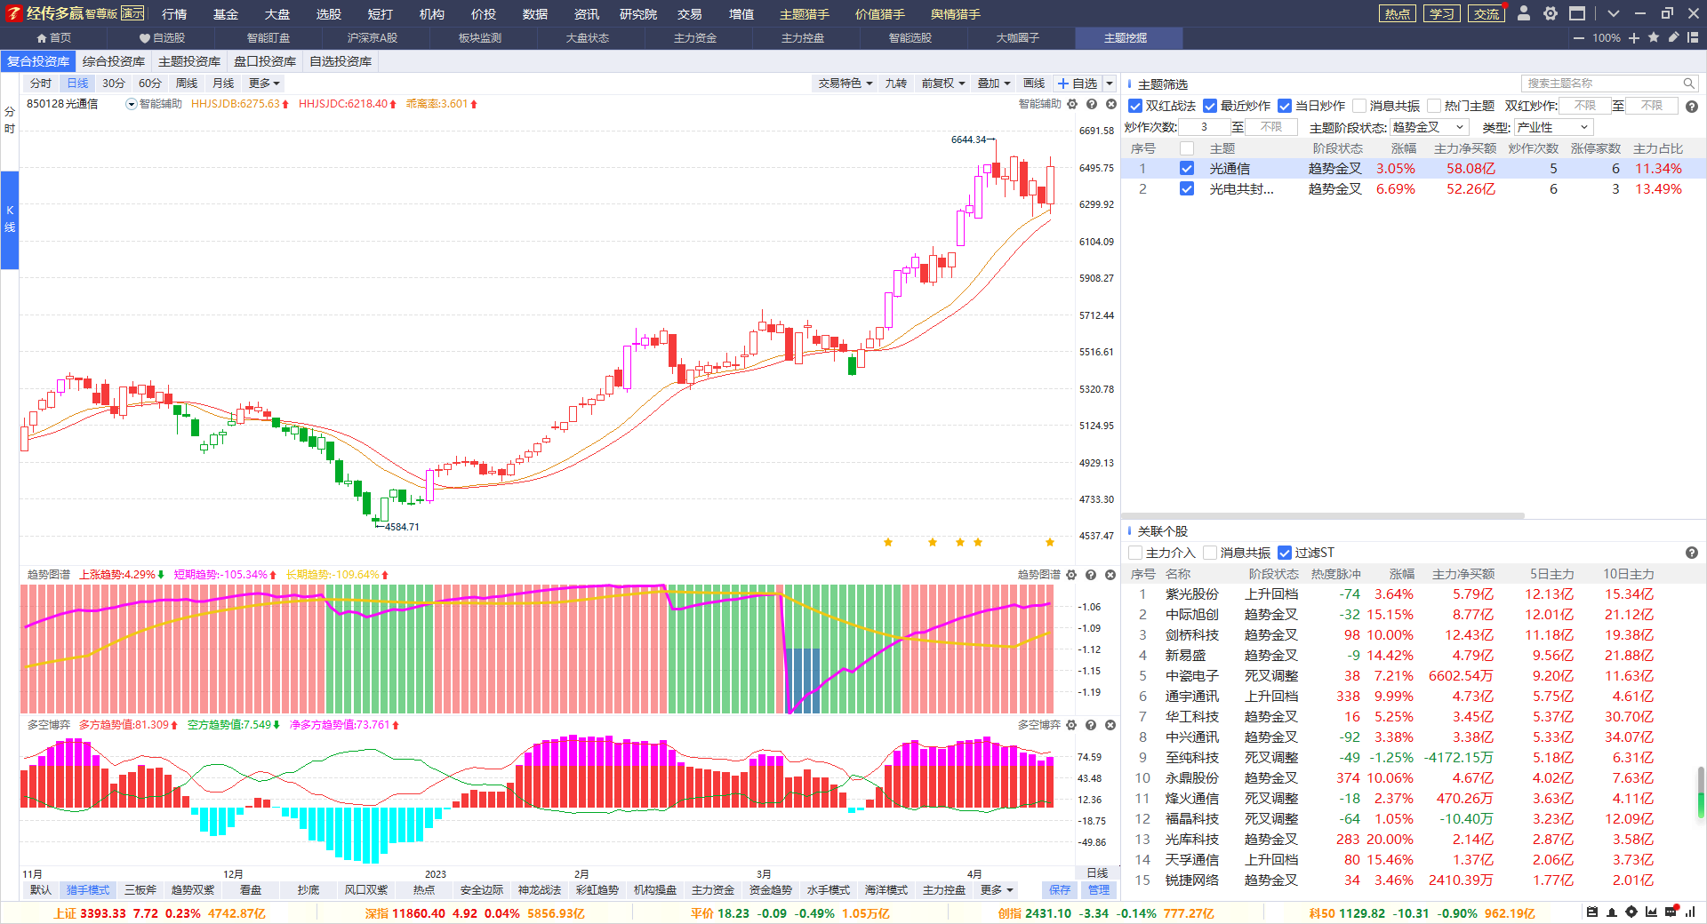
Task: Click the favorite star icon in the tab bar
Action: tap(1654, 37)
